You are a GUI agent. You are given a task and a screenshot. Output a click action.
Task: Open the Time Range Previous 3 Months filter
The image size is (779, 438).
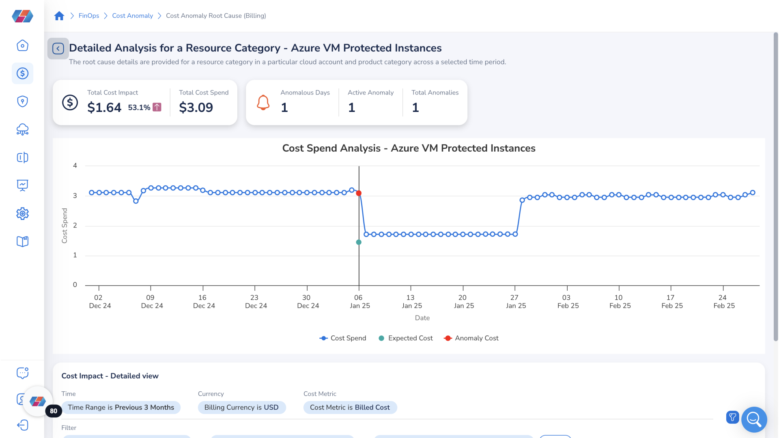[x=121, y=407]
